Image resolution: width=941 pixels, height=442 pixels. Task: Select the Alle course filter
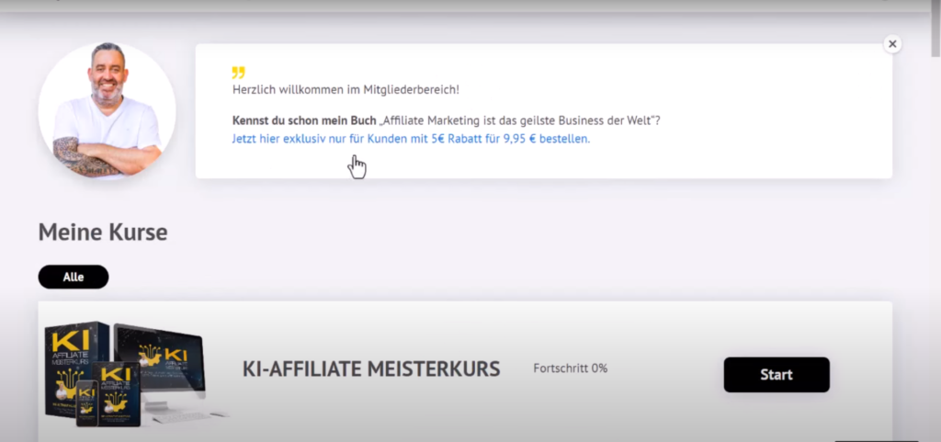[74, 278]
